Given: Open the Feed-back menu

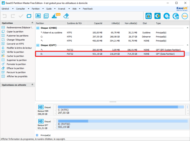Looking at the screenshot, I should (88, 9).
